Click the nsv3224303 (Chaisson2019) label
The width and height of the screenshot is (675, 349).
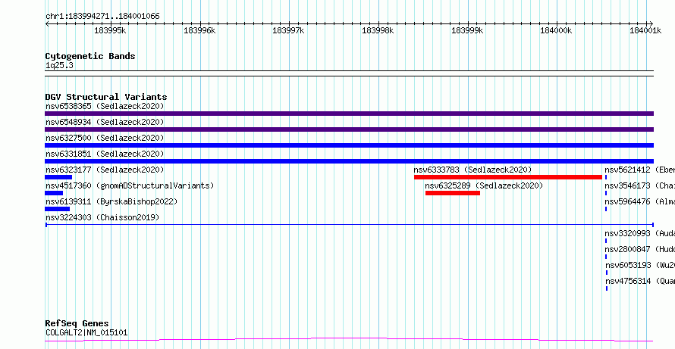pos(102,217)
